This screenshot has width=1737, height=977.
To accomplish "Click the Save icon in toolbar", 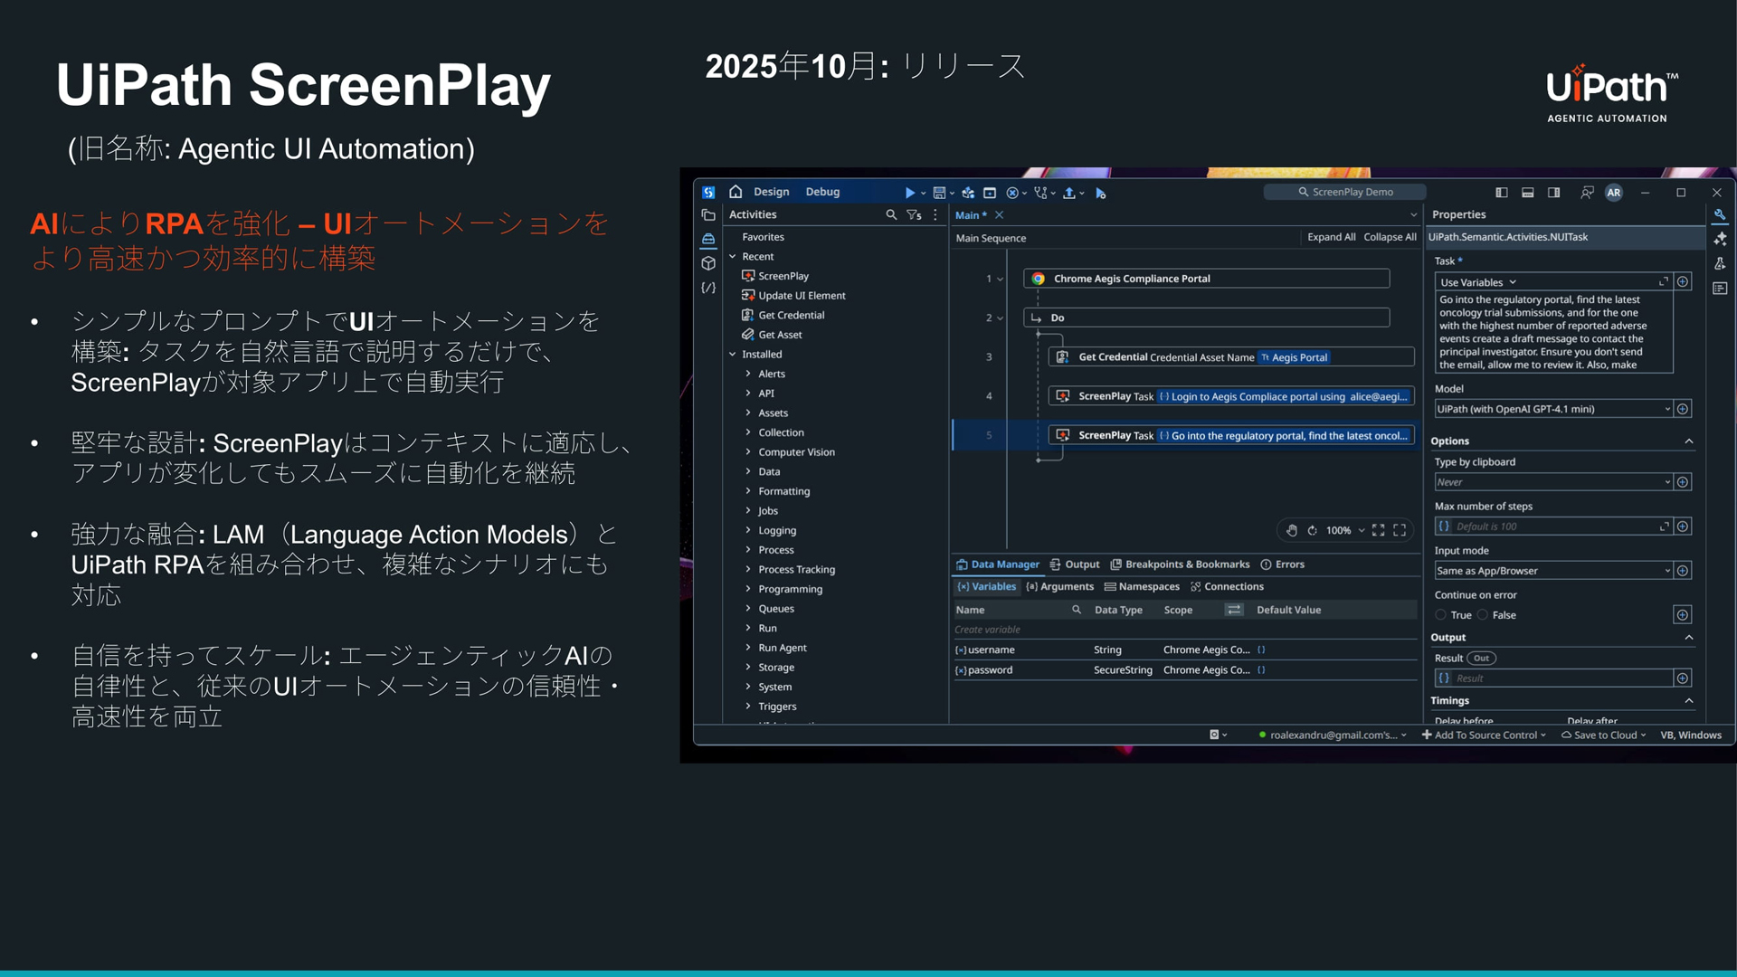I will pos(939,193).
